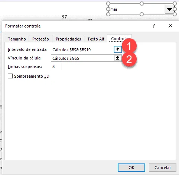Enable the Sombreamento 3D checkbox

click(x=10, y=76)
